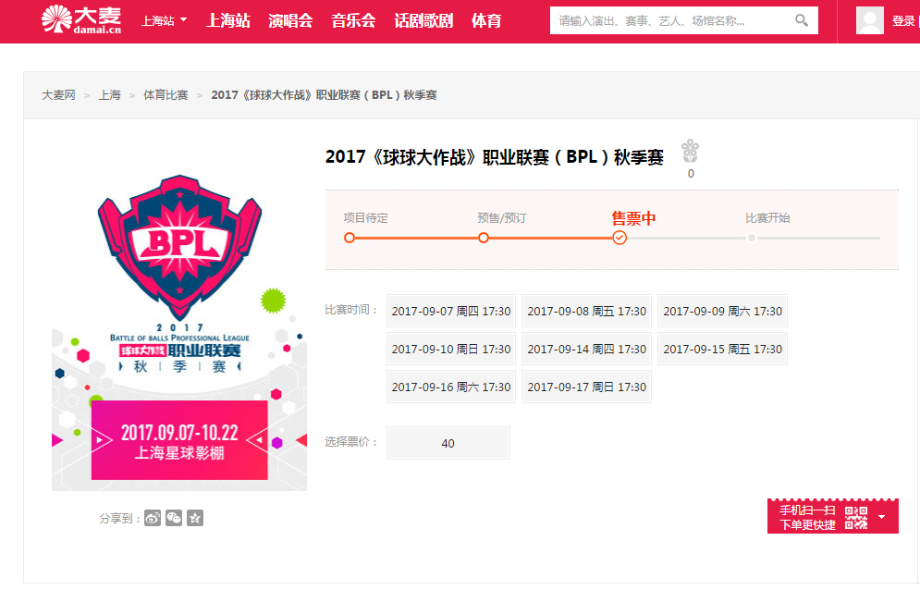Click the user avatar placeholder icon
Viewport: 920px width, 590px height.
point(869,19)
